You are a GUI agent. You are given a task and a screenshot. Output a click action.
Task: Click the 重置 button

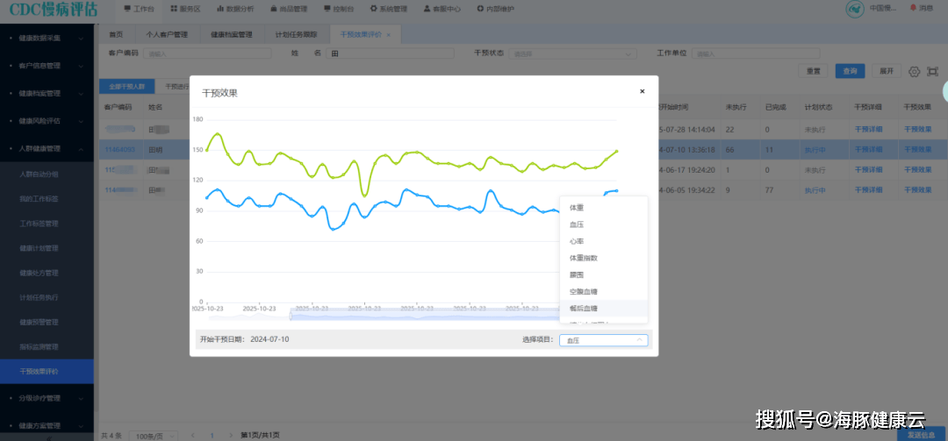pyautogui.click(x=813, y=71)
